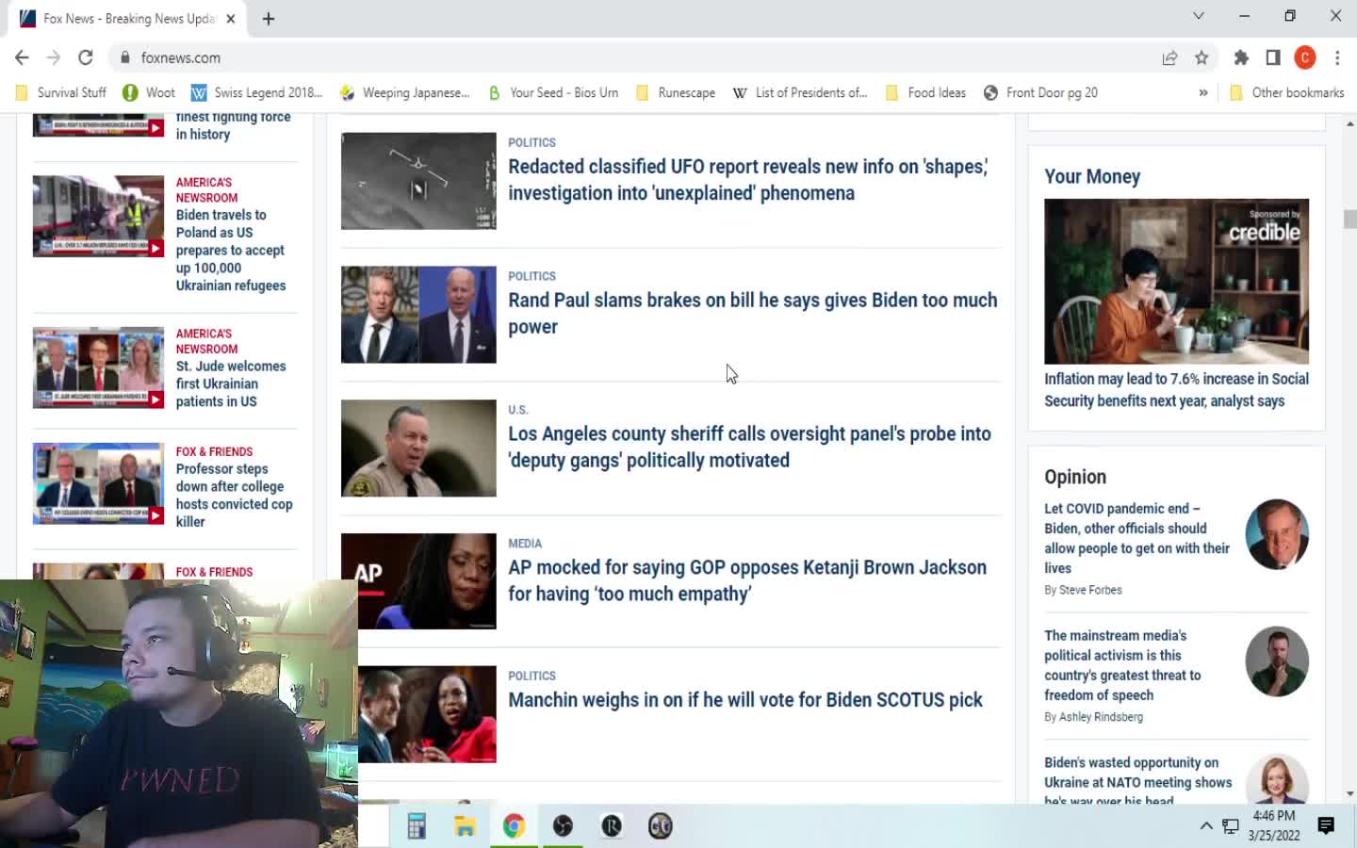Image resolution: width=1357 pixels, height=848 pixels.
Task: Open File Explorer from the taskbar
Action: point(465,826)
